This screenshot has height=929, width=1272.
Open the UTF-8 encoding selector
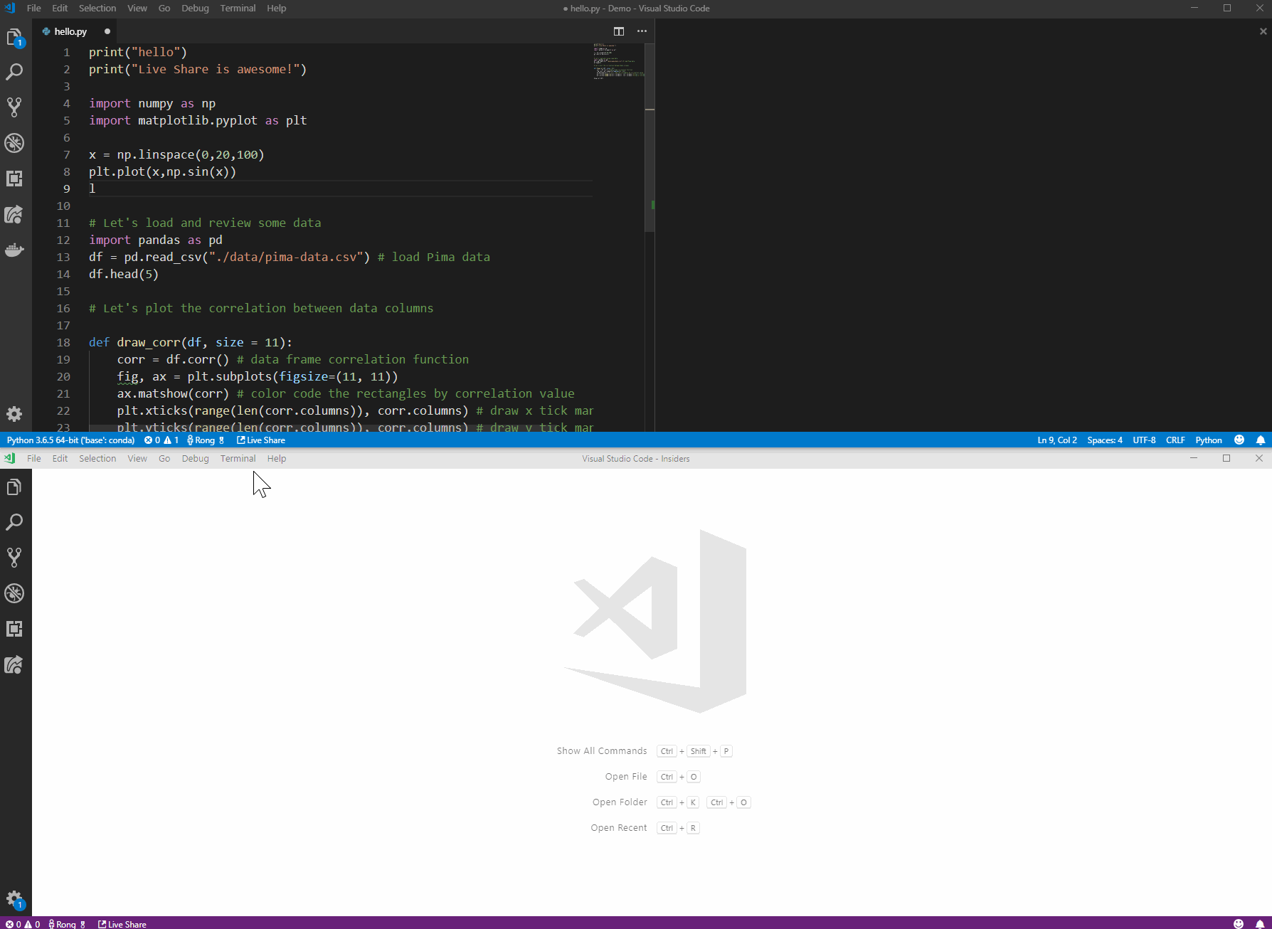click(1144, 440)
